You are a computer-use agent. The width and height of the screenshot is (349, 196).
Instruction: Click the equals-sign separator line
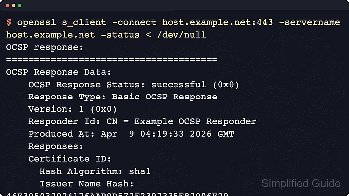112,60
